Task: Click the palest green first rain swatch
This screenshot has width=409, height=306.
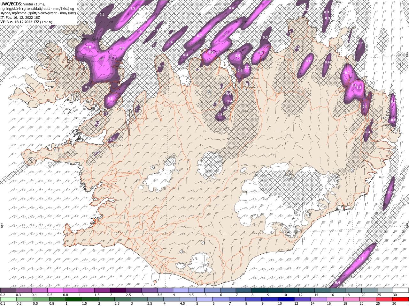Action: tap(8, 299)
